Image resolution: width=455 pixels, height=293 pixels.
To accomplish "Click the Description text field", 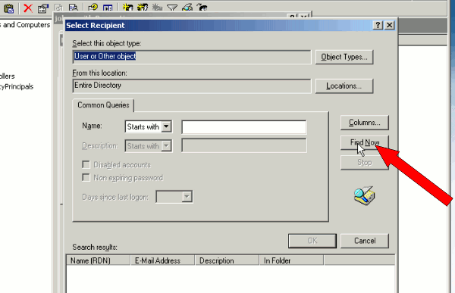I will coord(243,145).
